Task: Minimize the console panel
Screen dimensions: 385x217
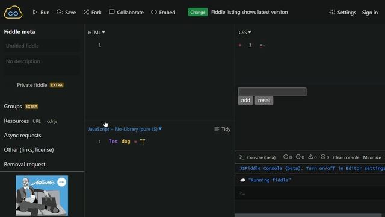Action: 372,157
